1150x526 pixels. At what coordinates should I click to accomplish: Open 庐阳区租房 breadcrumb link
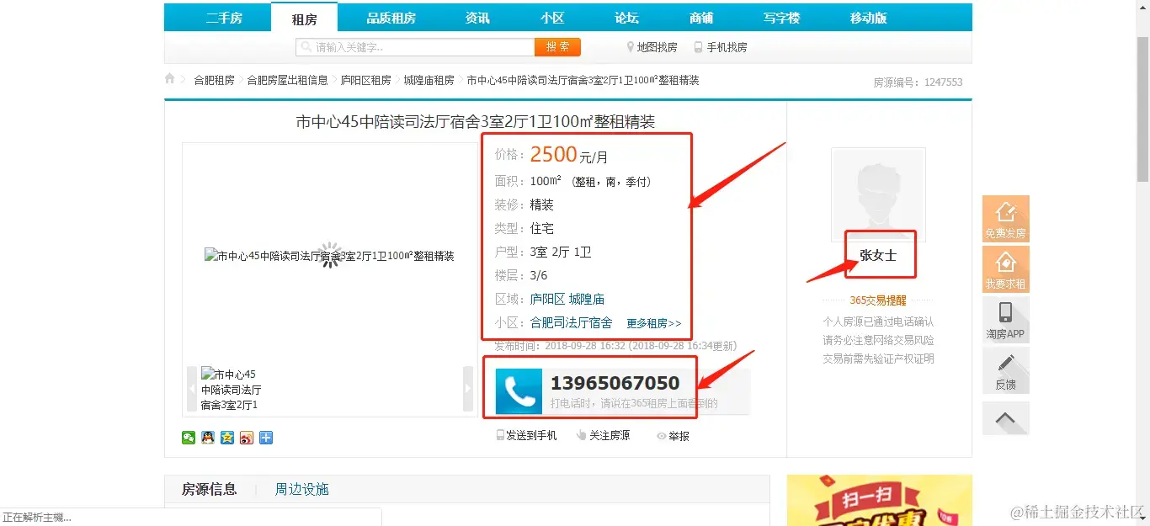pos(365,80)
